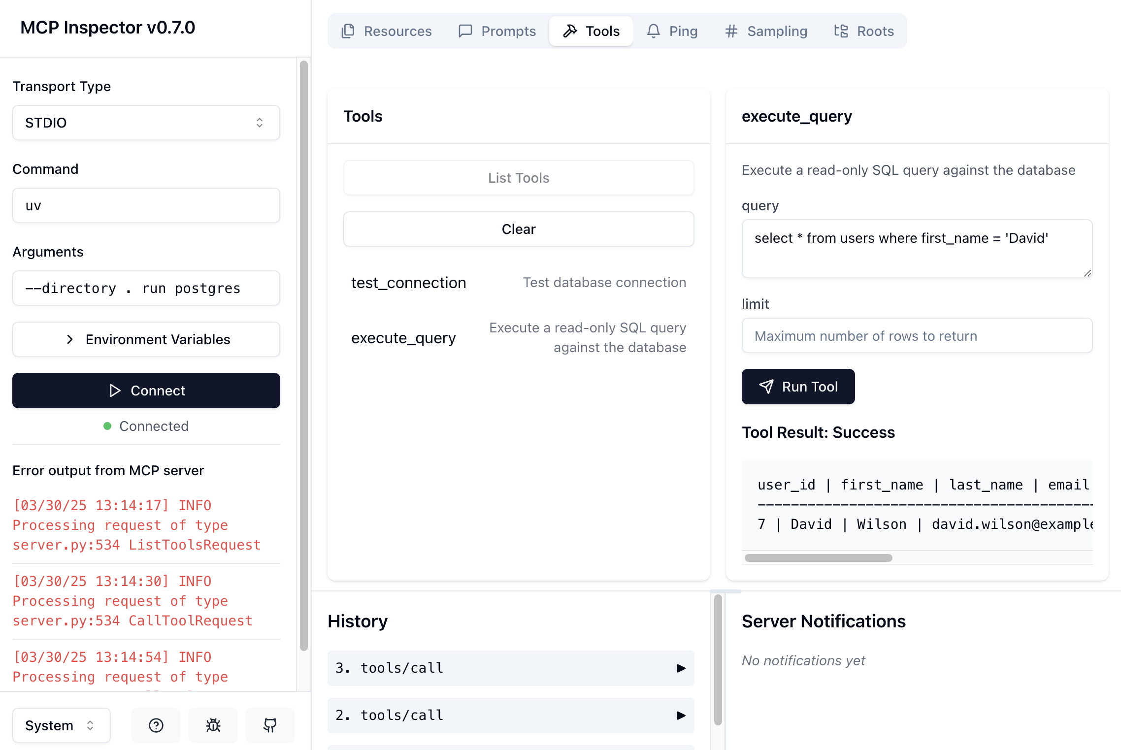Open the GitHub repository icon

(x=270, y=725)
